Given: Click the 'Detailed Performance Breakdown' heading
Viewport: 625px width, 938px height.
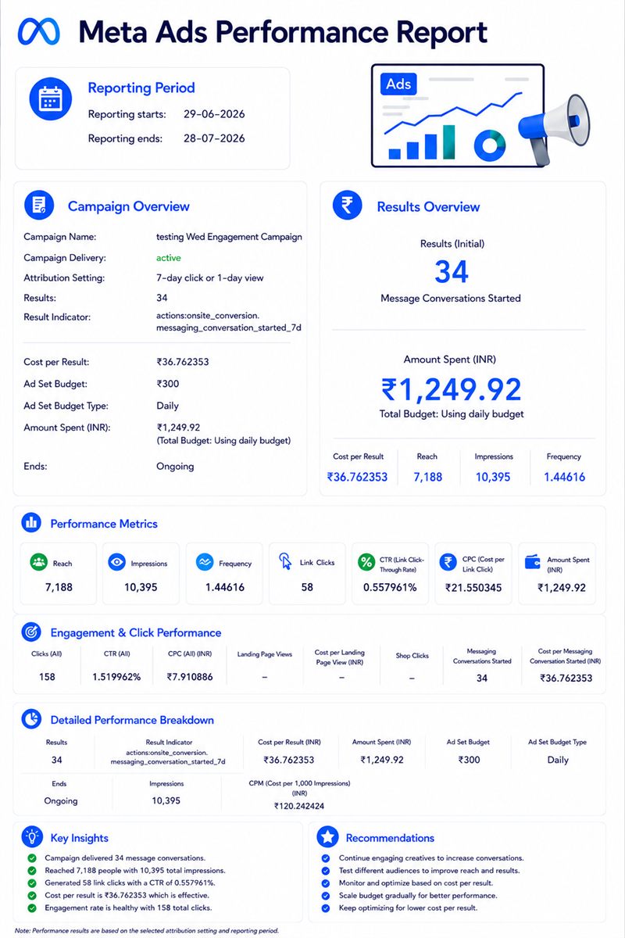Looking at the screenshot, I should click(x=132, y=720).
